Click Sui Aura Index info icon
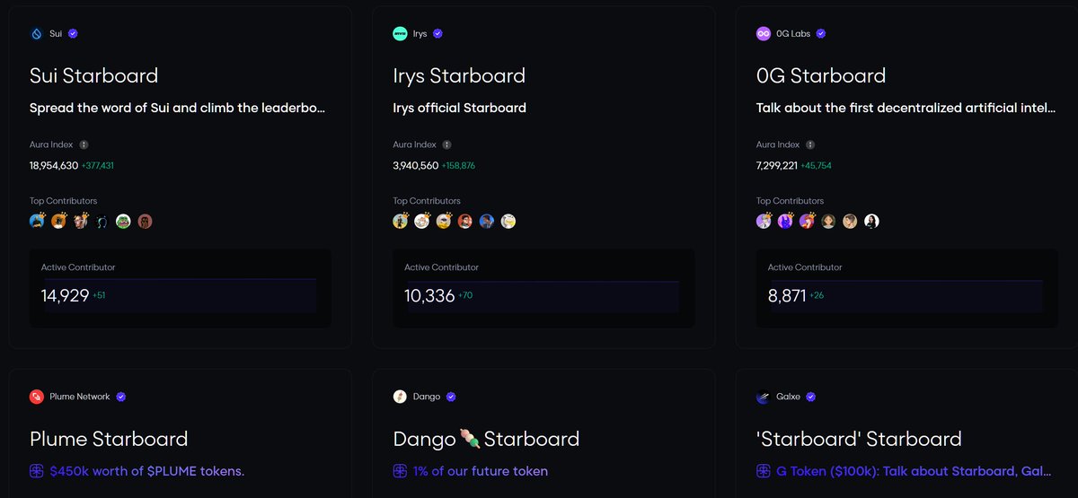Viewport: 1078px width, 498px height. click(84, 144)
